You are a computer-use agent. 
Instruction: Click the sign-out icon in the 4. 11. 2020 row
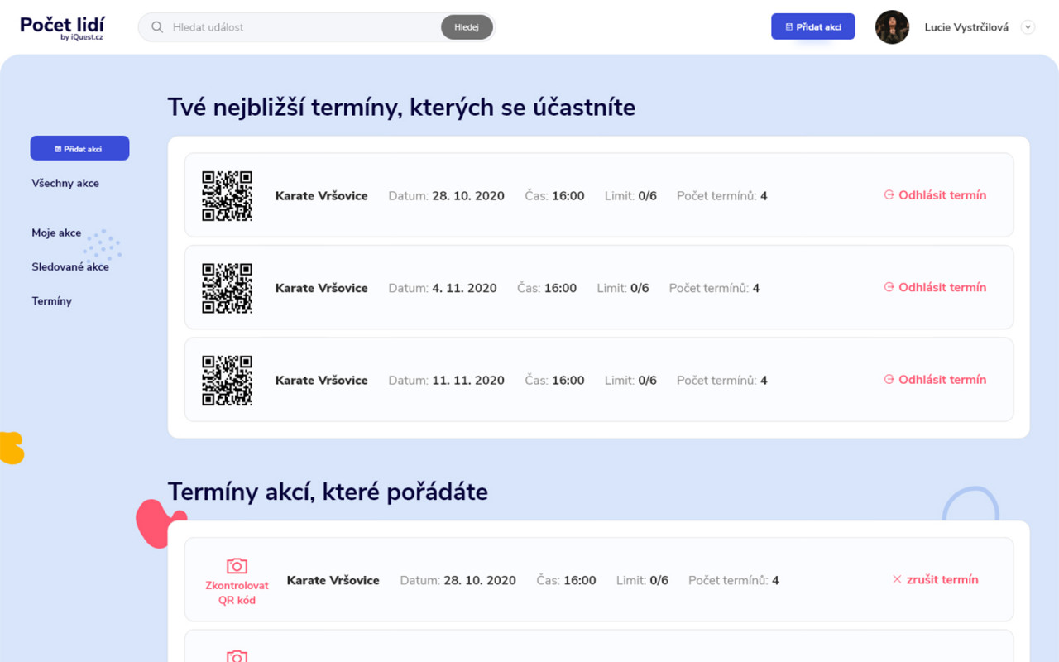[x=889, y=287]
